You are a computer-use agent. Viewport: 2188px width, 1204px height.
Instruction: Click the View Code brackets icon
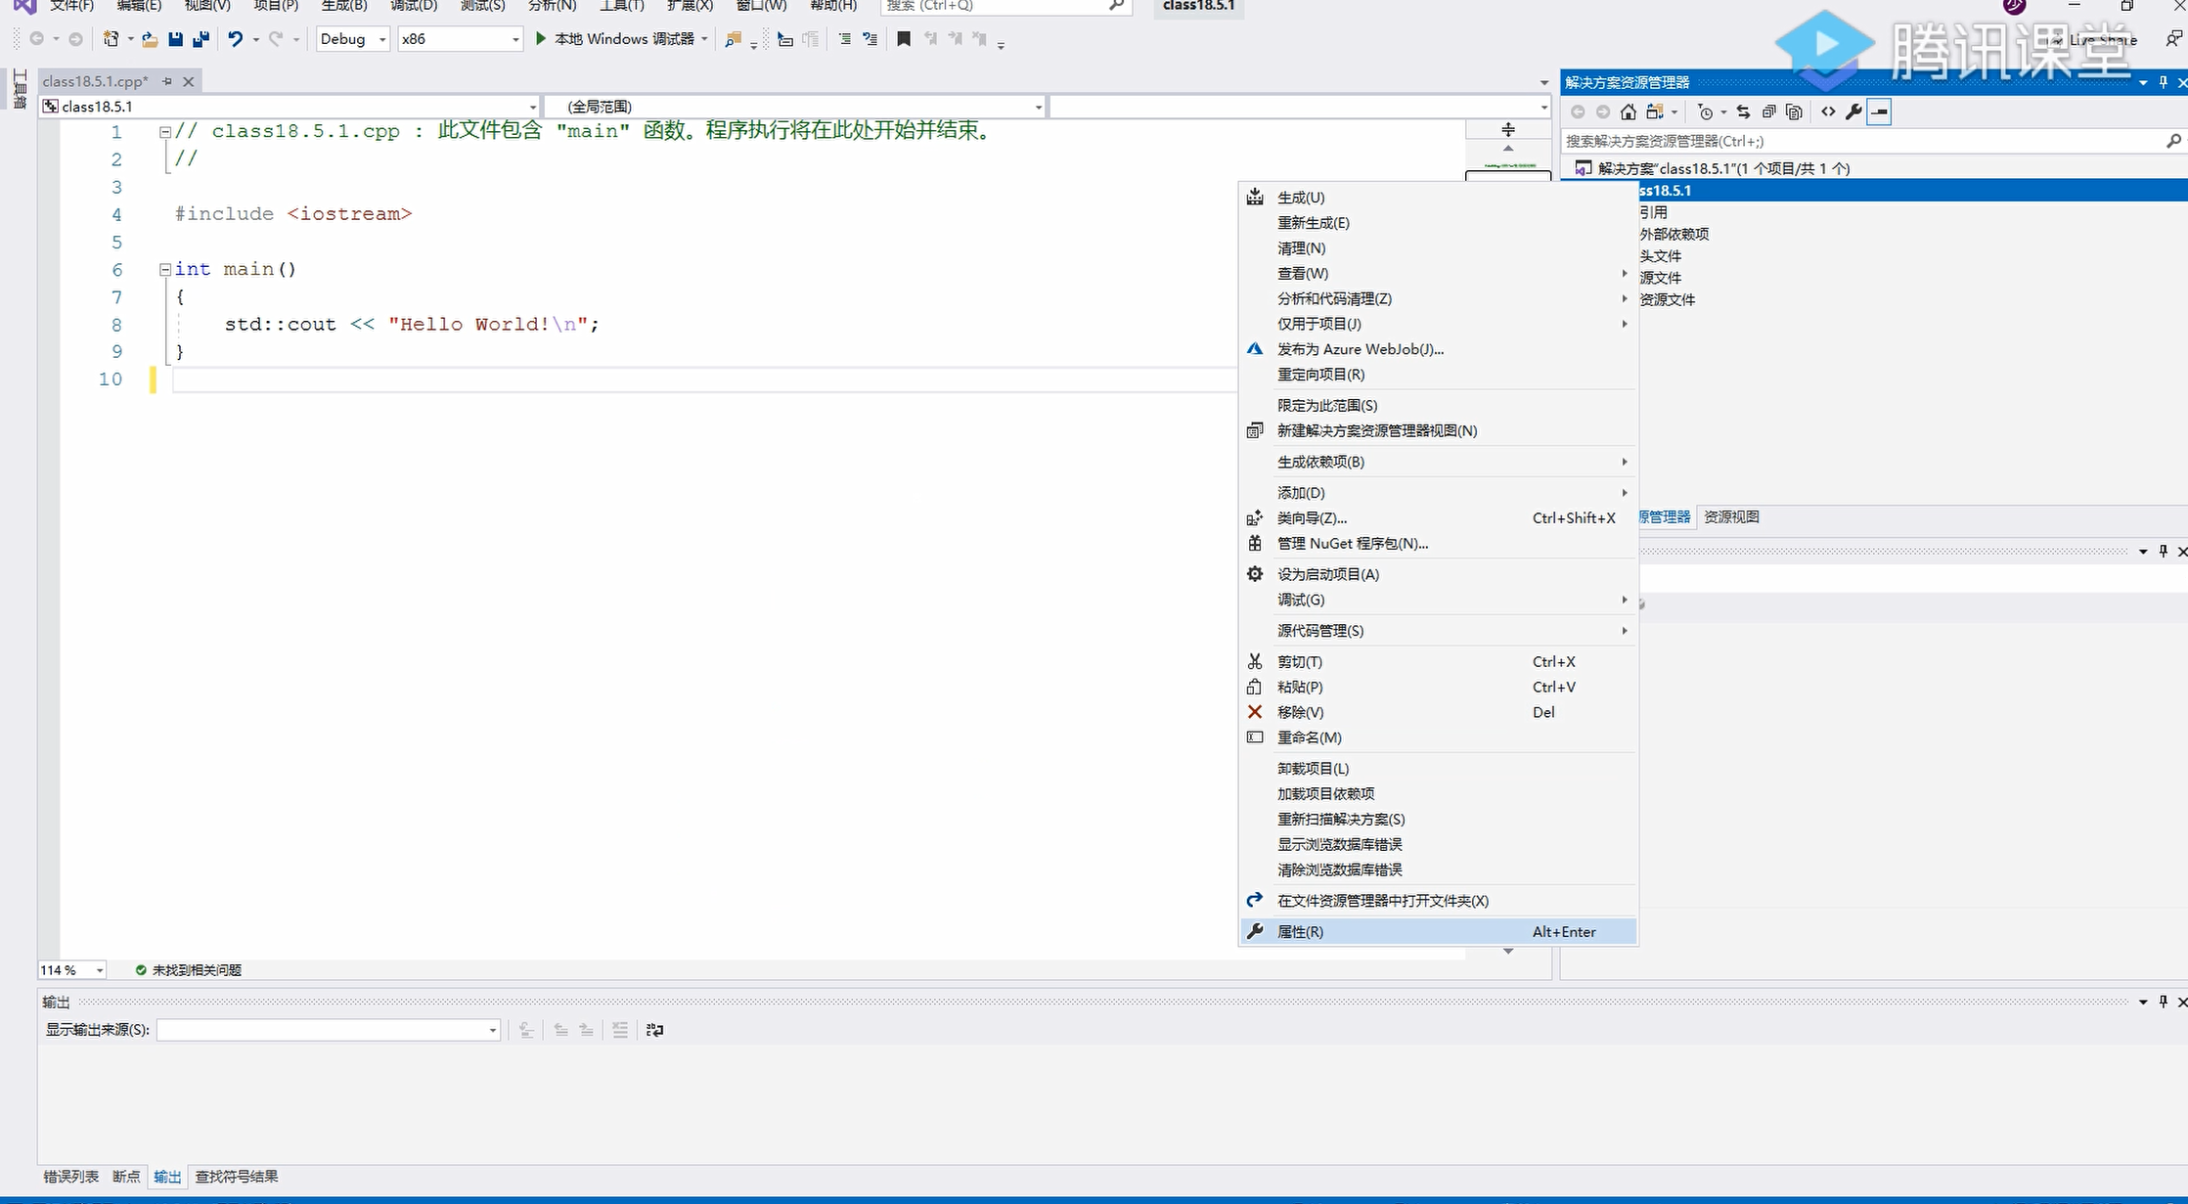pyautogui.click(x=1828, y=111)
